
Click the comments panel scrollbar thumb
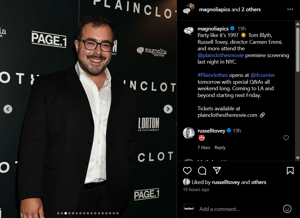[298, 49]
